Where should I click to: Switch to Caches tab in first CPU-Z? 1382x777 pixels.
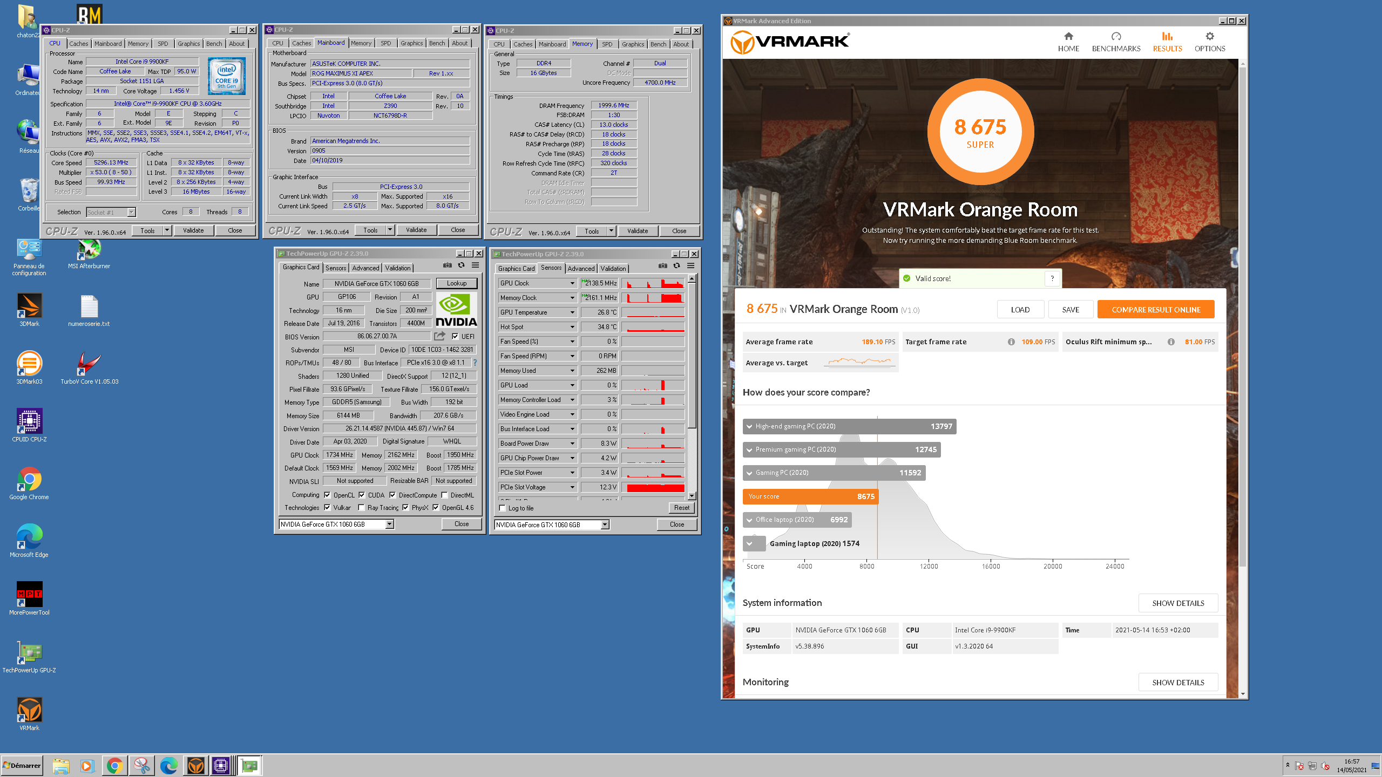click(79, 44)
